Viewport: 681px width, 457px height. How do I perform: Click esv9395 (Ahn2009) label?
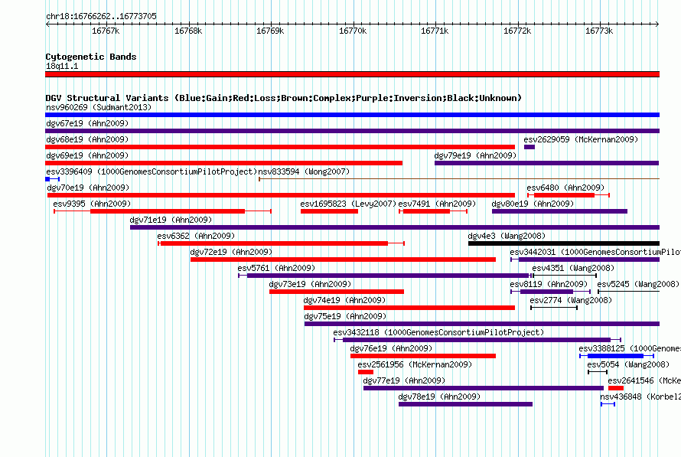(92, 204)
